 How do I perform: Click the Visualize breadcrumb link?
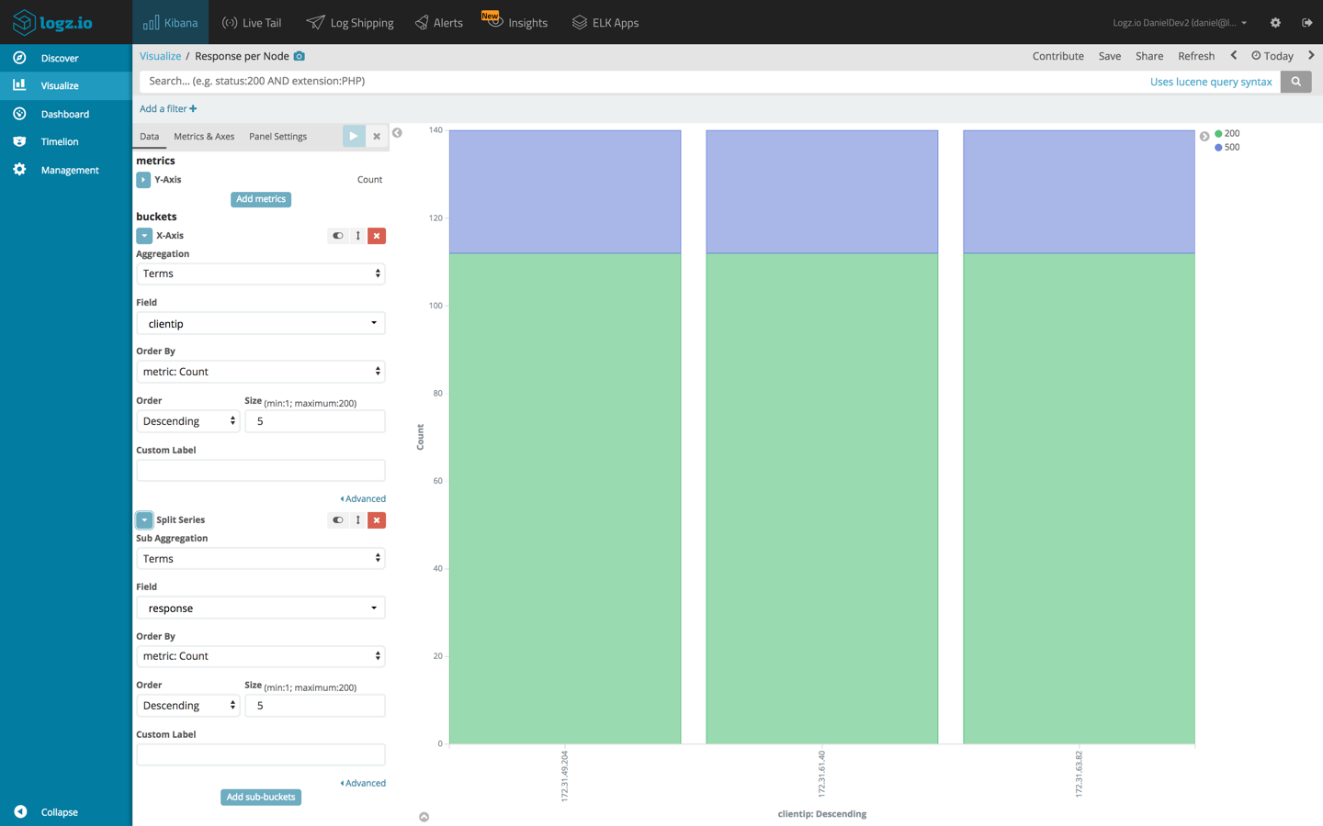(x=160, y=56)
